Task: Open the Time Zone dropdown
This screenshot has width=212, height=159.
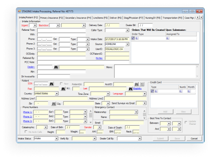Action: click(x=108, y=94)
